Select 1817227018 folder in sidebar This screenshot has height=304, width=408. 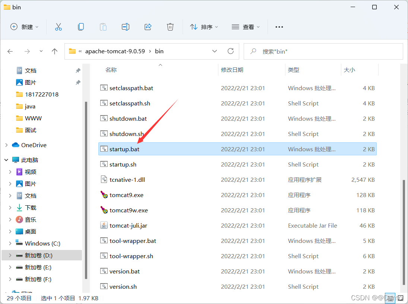pos(42,94)
